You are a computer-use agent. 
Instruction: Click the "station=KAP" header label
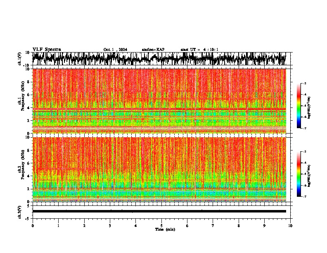click(x=153, y=50)
